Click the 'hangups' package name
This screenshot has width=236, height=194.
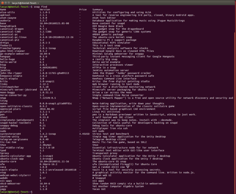pyautogui.click(x=5, y=57)
